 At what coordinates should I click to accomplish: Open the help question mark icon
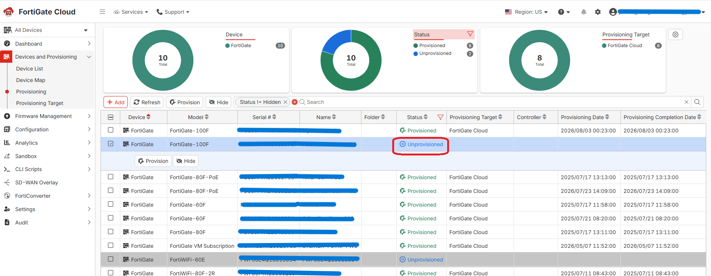coord(561,12)
